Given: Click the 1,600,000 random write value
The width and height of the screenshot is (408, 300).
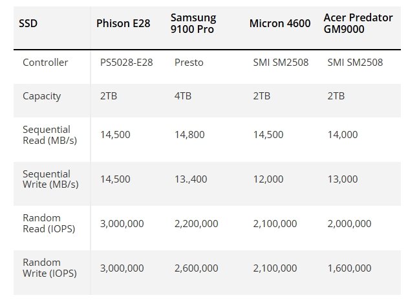Looking at the screenshot, I should (x=349, y=268).
